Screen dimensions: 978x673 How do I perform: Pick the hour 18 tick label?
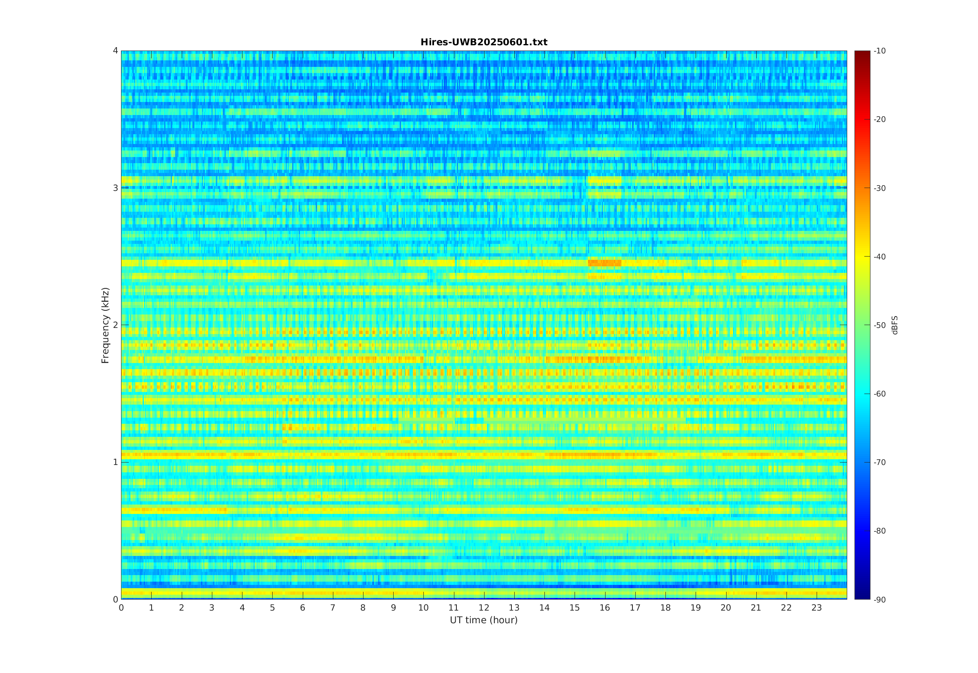(x=665, y=608)
